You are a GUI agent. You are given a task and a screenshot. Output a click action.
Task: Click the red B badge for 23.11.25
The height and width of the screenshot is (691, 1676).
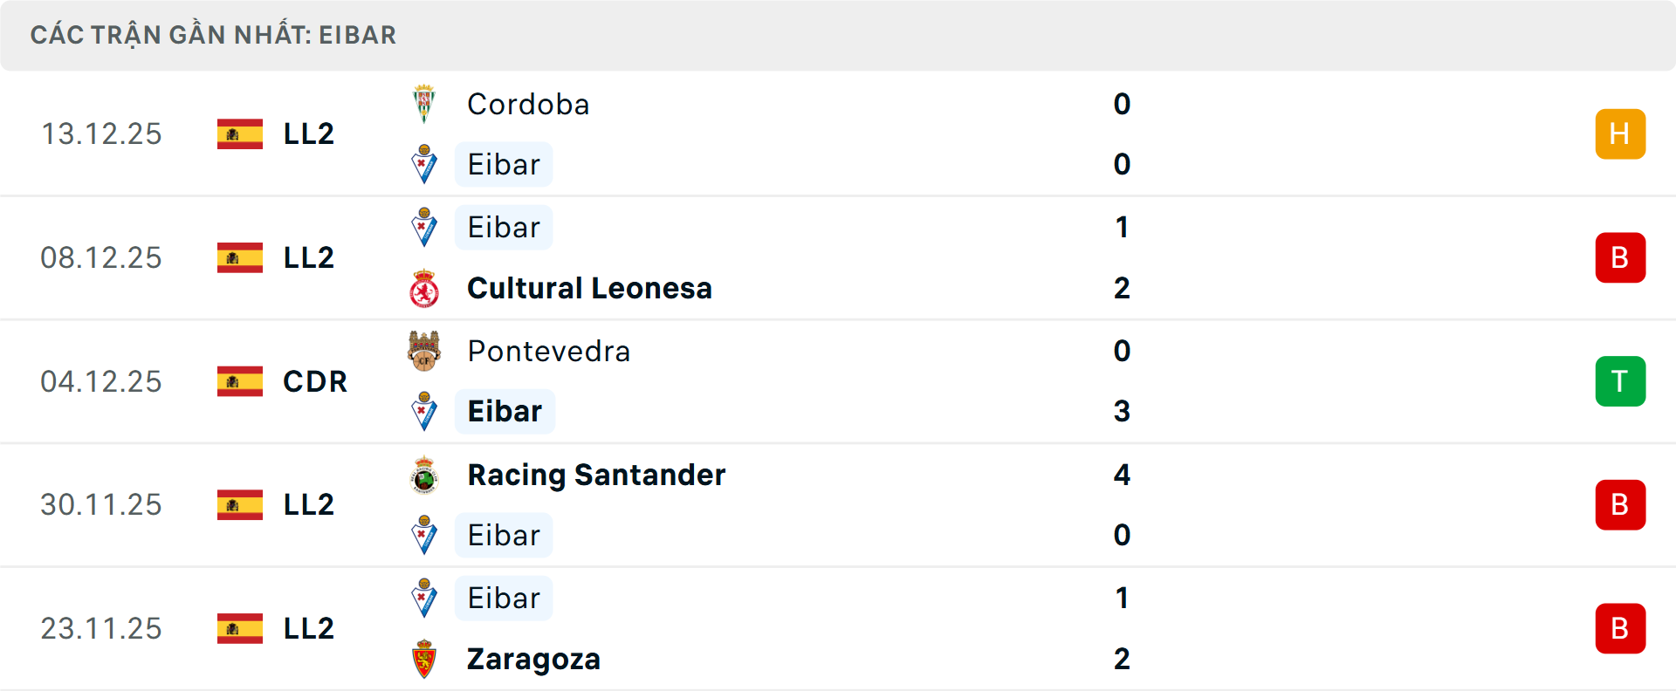(x=1620, y=628)
